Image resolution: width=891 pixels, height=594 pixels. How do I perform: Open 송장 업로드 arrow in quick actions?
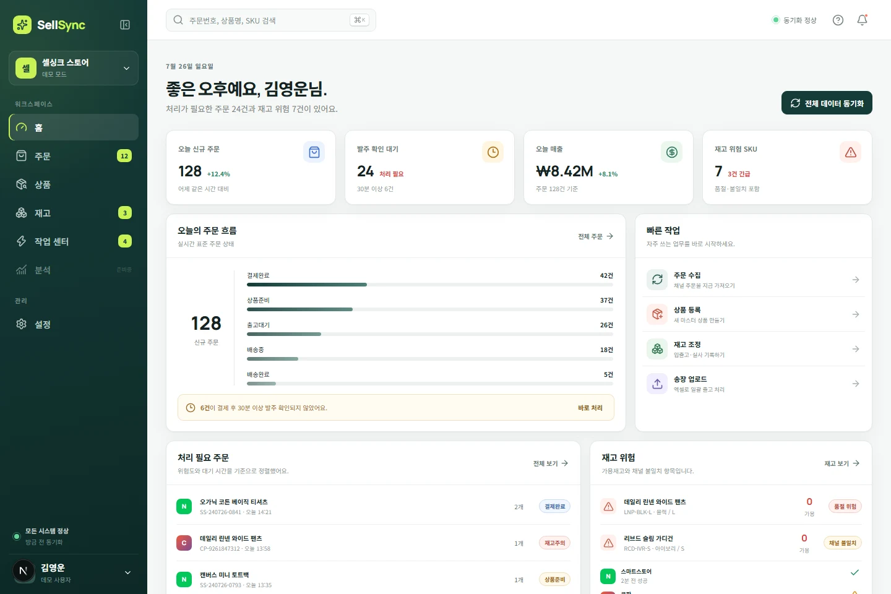856,384
